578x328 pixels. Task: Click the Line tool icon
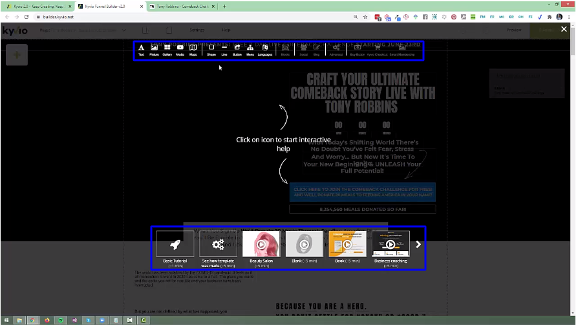point(225,50)
